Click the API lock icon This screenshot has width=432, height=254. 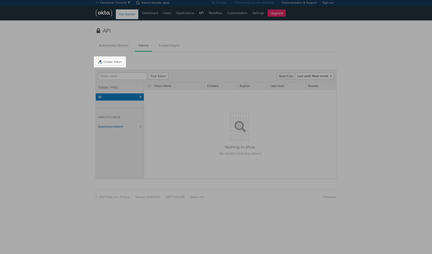pyautogui.click(x=98, y=31)
